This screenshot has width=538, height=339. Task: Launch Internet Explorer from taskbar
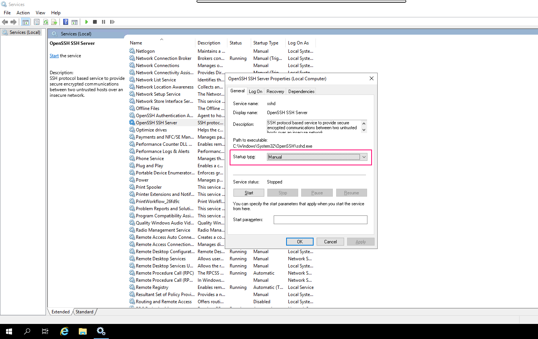pos(64,331)
